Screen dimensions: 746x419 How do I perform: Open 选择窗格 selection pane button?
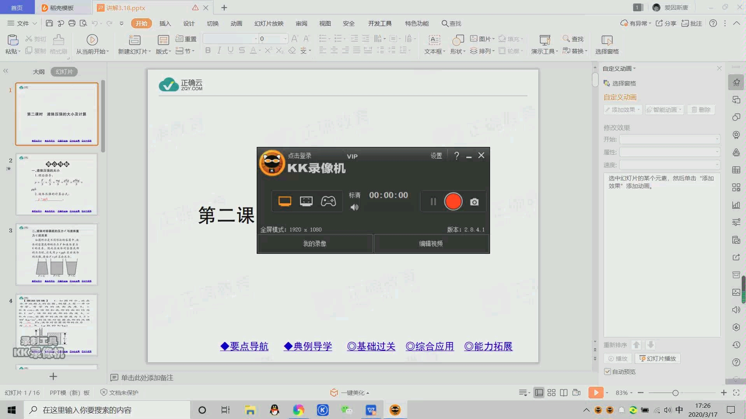pos(607,44)
